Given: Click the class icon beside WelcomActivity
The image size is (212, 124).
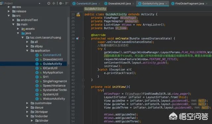Looking at the screenshot, I should [x=37, y=99].
